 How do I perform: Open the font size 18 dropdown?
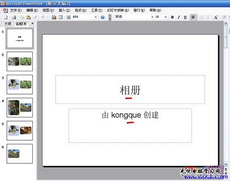click(x=165, y=17)
